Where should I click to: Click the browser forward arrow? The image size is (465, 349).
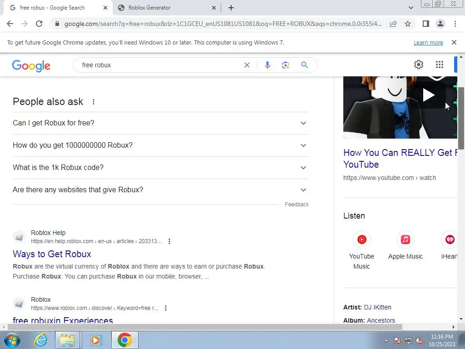click(25, 24)
